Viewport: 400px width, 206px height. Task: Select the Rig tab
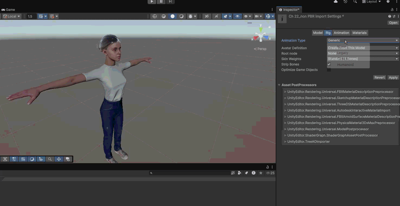pos(328,33)
